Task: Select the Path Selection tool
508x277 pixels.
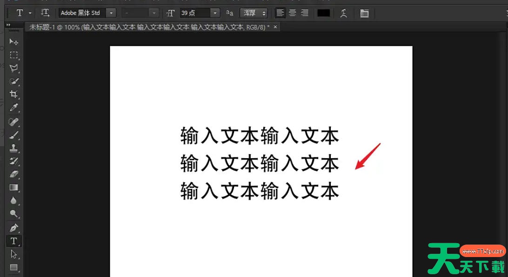Action: pos(13,254)
